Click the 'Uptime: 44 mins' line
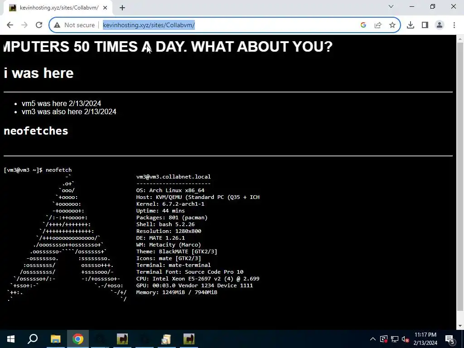The image size is (464, 348). click(160, 211)
